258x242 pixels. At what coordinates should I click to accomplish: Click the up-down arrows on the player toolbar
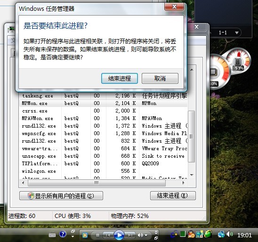click(156, 232)
